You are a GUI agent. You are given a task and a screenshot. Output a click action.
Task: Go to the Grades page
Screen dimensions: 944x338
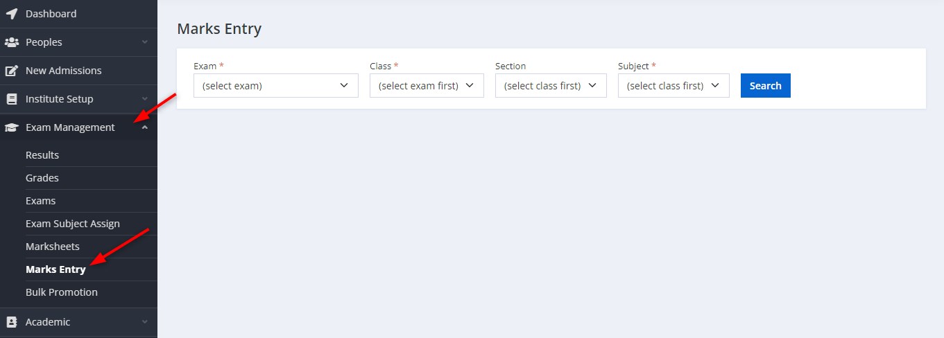pos(42,178)
